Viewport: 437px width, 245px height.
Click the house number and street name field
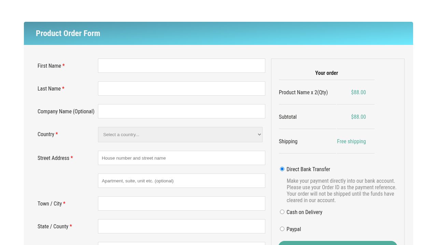pyautogui.click(x=181, y=158)
